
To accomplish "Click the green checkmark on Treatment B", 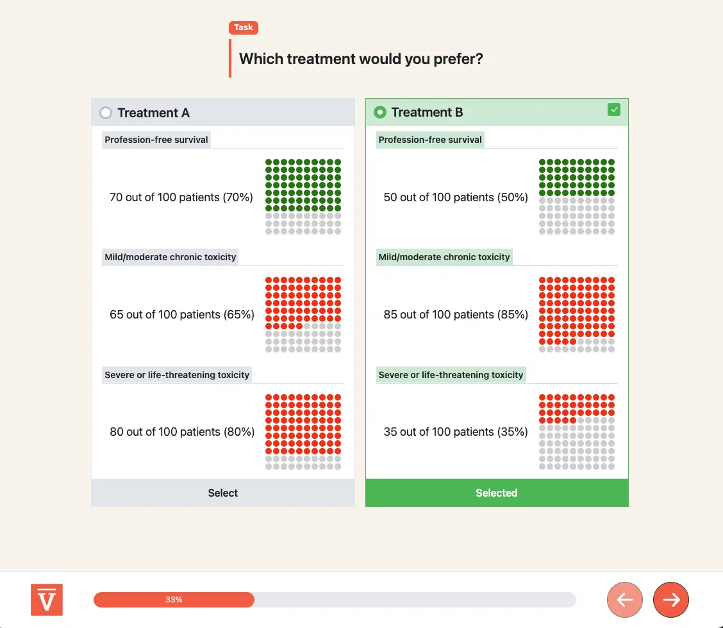I will click(614, 110).
